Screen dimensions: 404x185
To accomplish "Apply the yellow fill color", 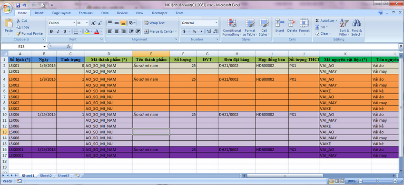I will (x=87, y=31).
